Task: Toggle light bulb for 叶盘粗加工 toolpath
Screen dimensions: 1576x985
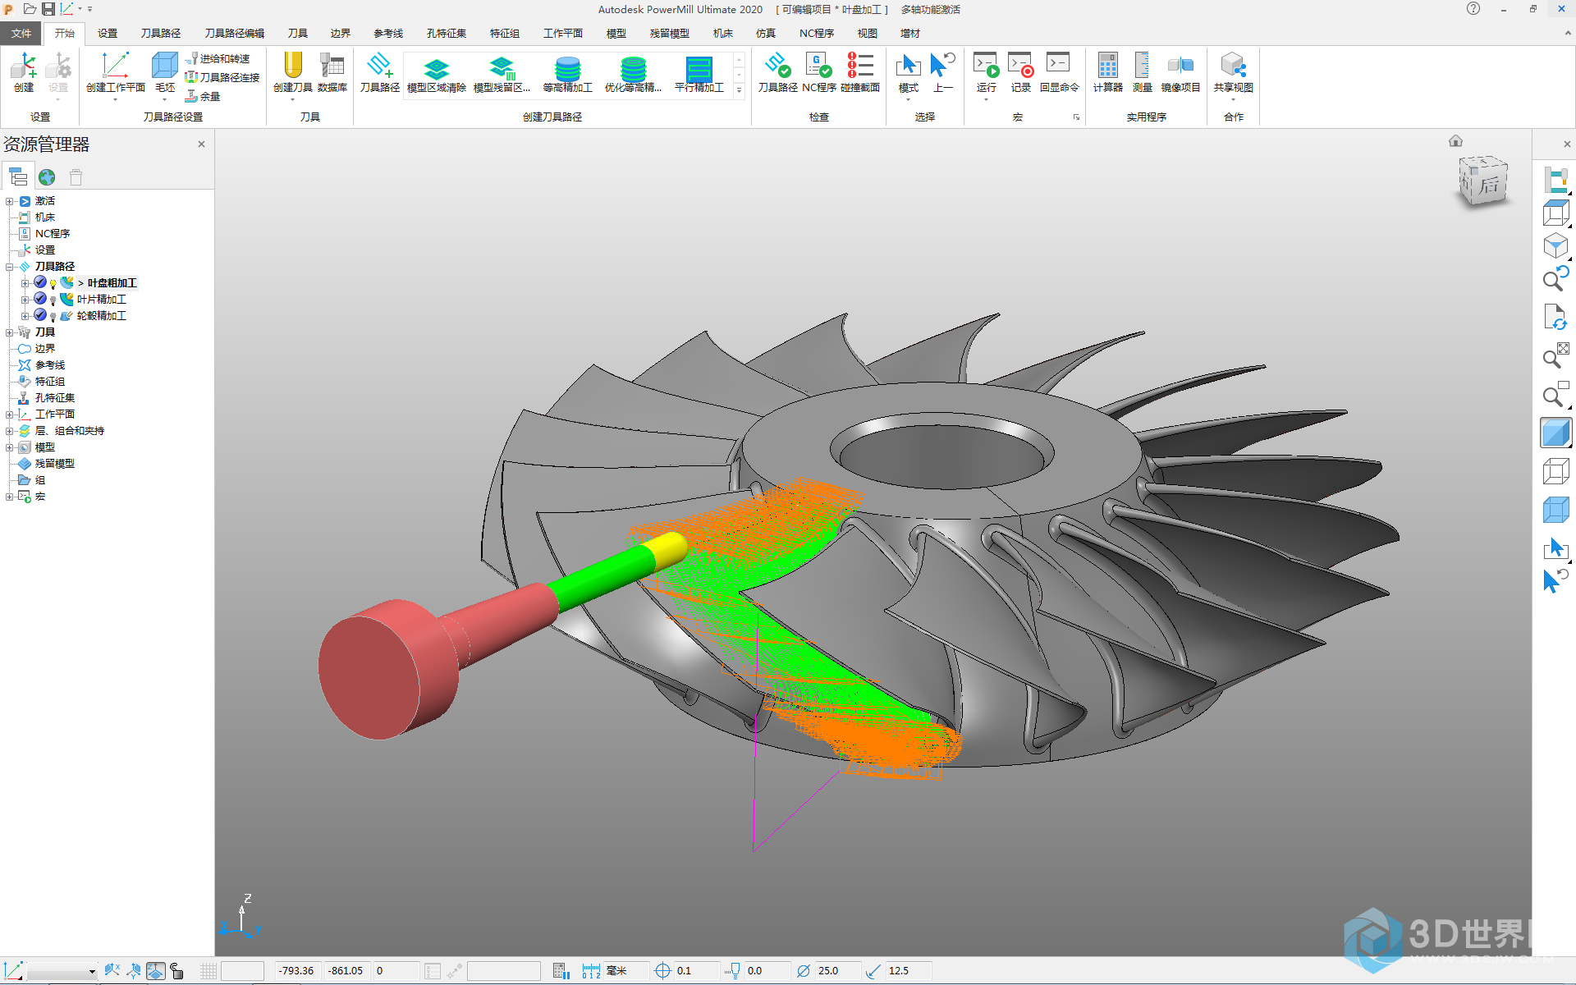Action: coord(53,283)
